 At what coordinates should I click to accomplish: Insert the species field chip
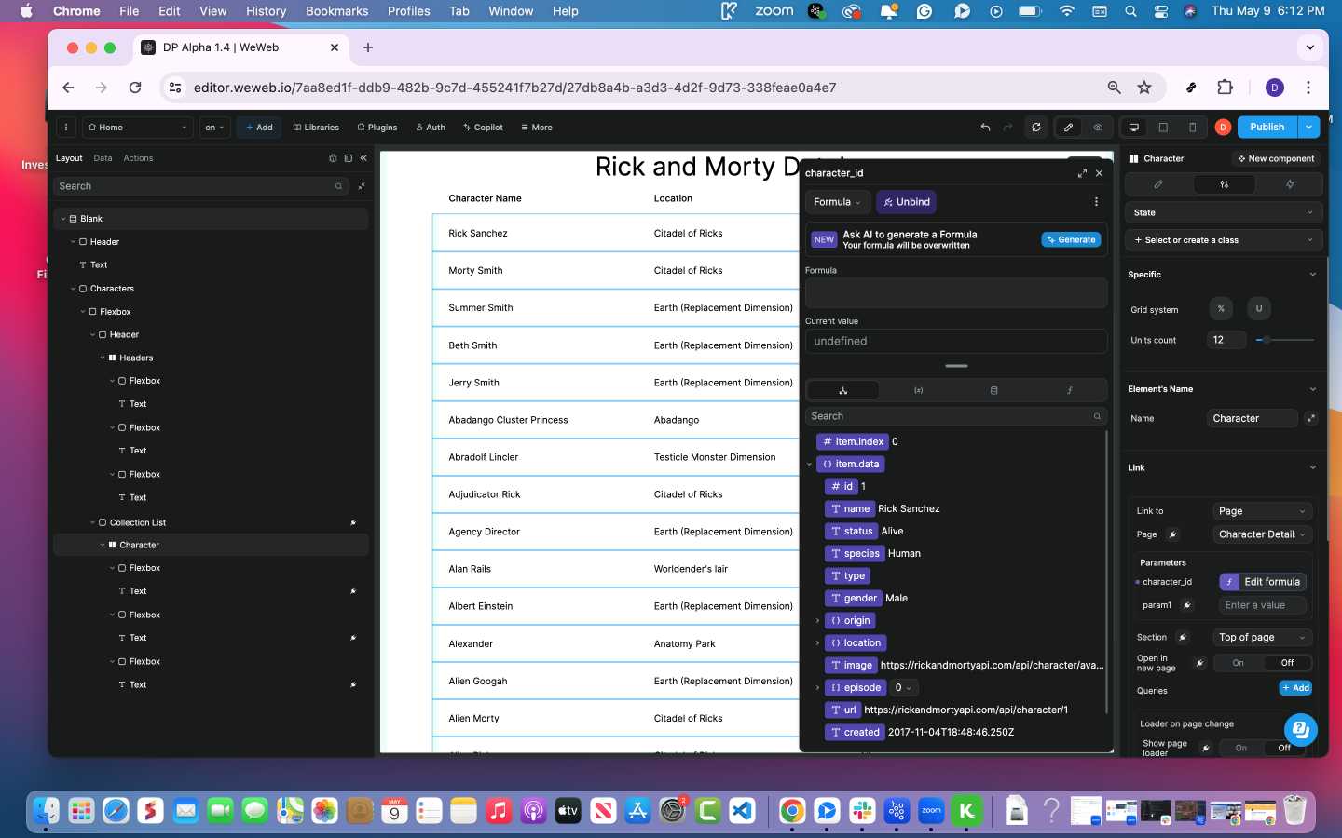[x=855, y=553]
